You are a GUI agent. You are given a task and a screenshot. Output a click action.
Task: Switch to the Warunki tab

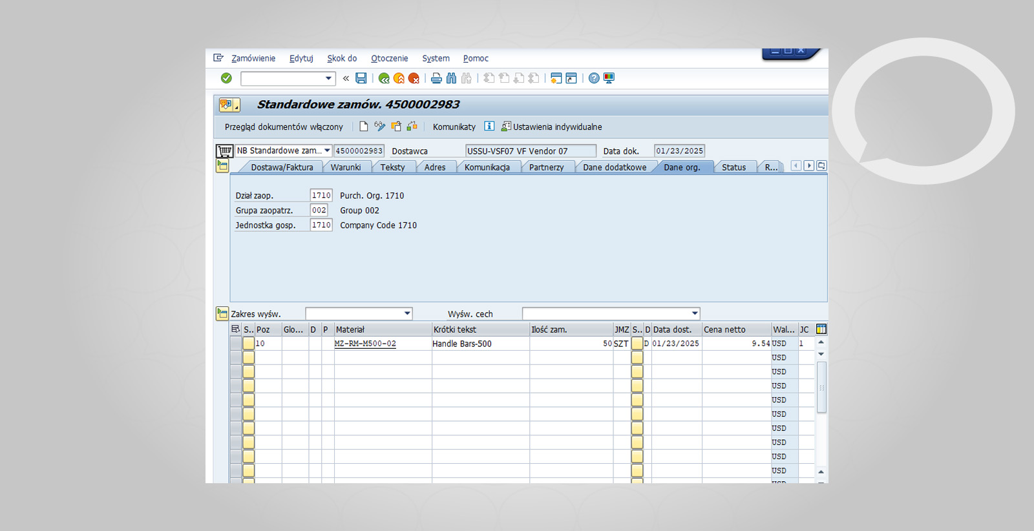346,167
